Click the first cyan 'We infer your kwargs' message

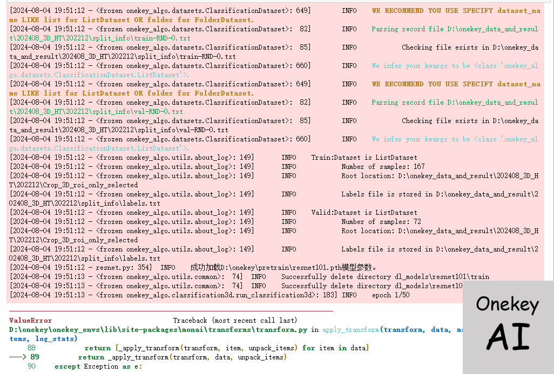pyautogui.click(x=454, y=66)
